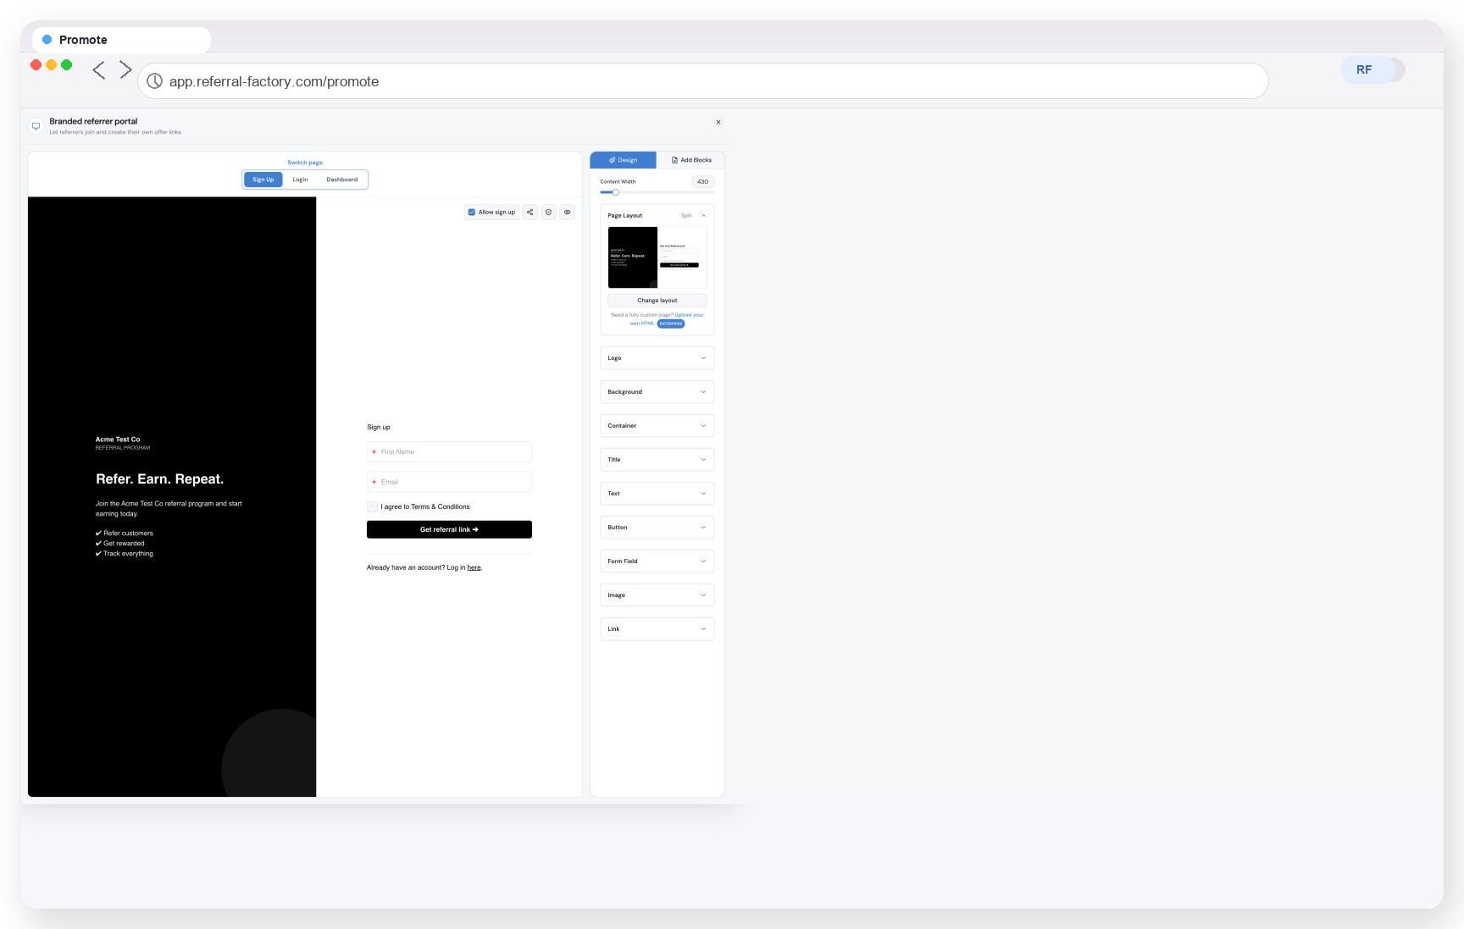Click the monitor icon beside Branded referrer portal
The height and width of the screenshot is (929, 1464).
pyautogui.click(x=36, y=126)
